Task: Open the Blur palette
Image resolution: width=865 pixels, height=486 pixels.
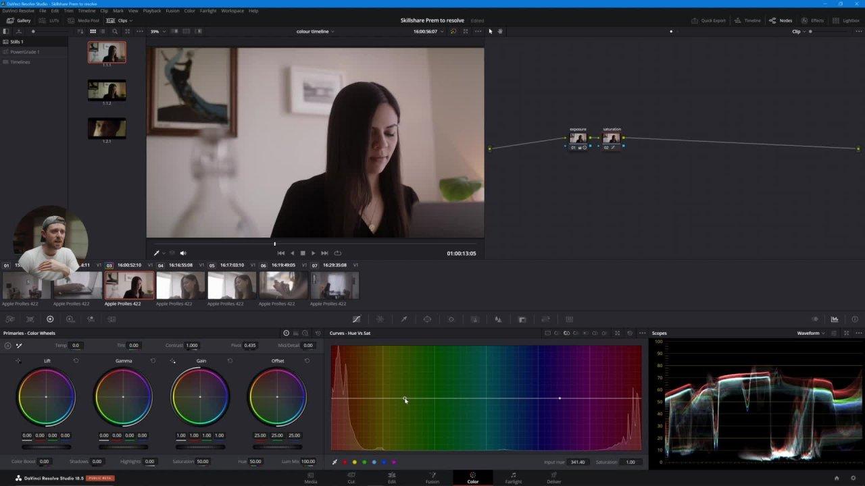Action: tap(498, 319)
